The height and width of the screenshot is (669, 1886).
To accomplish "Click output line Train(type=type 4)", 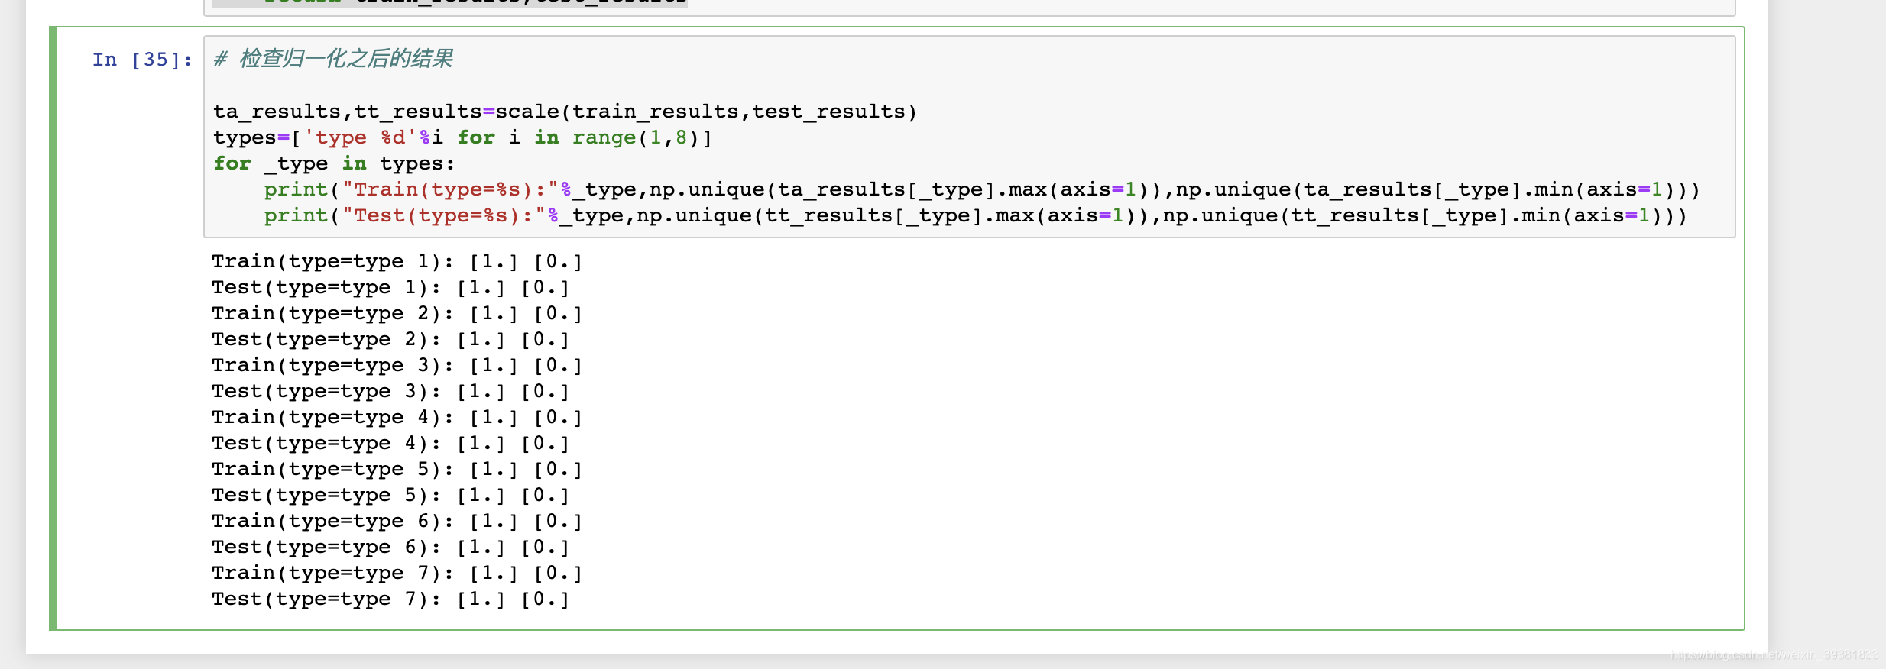I will (x=397, y=418).
